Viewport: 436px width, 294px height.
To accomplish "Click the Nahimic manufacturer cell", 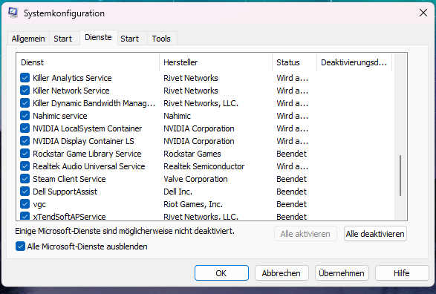I will 177,116.
